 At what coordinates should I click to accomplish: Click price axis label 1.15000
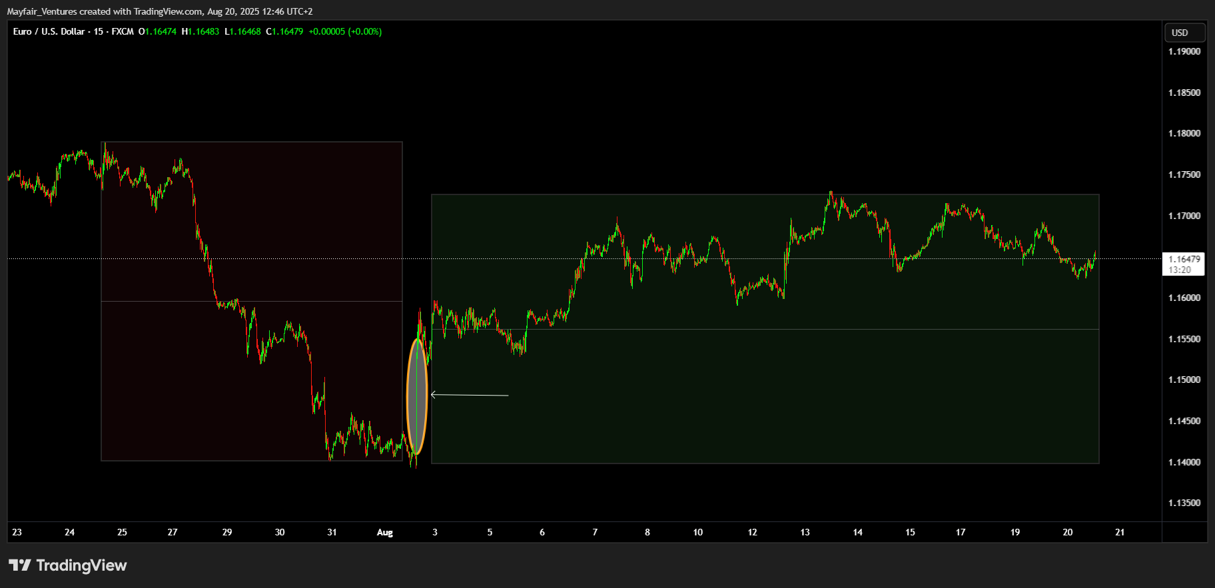tap(1184, 380)
